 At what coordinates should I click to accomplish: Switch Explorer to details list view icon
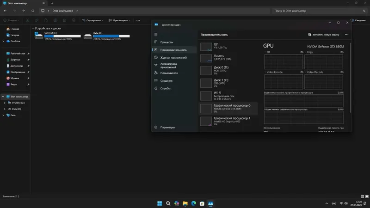(x=362, y=196)
